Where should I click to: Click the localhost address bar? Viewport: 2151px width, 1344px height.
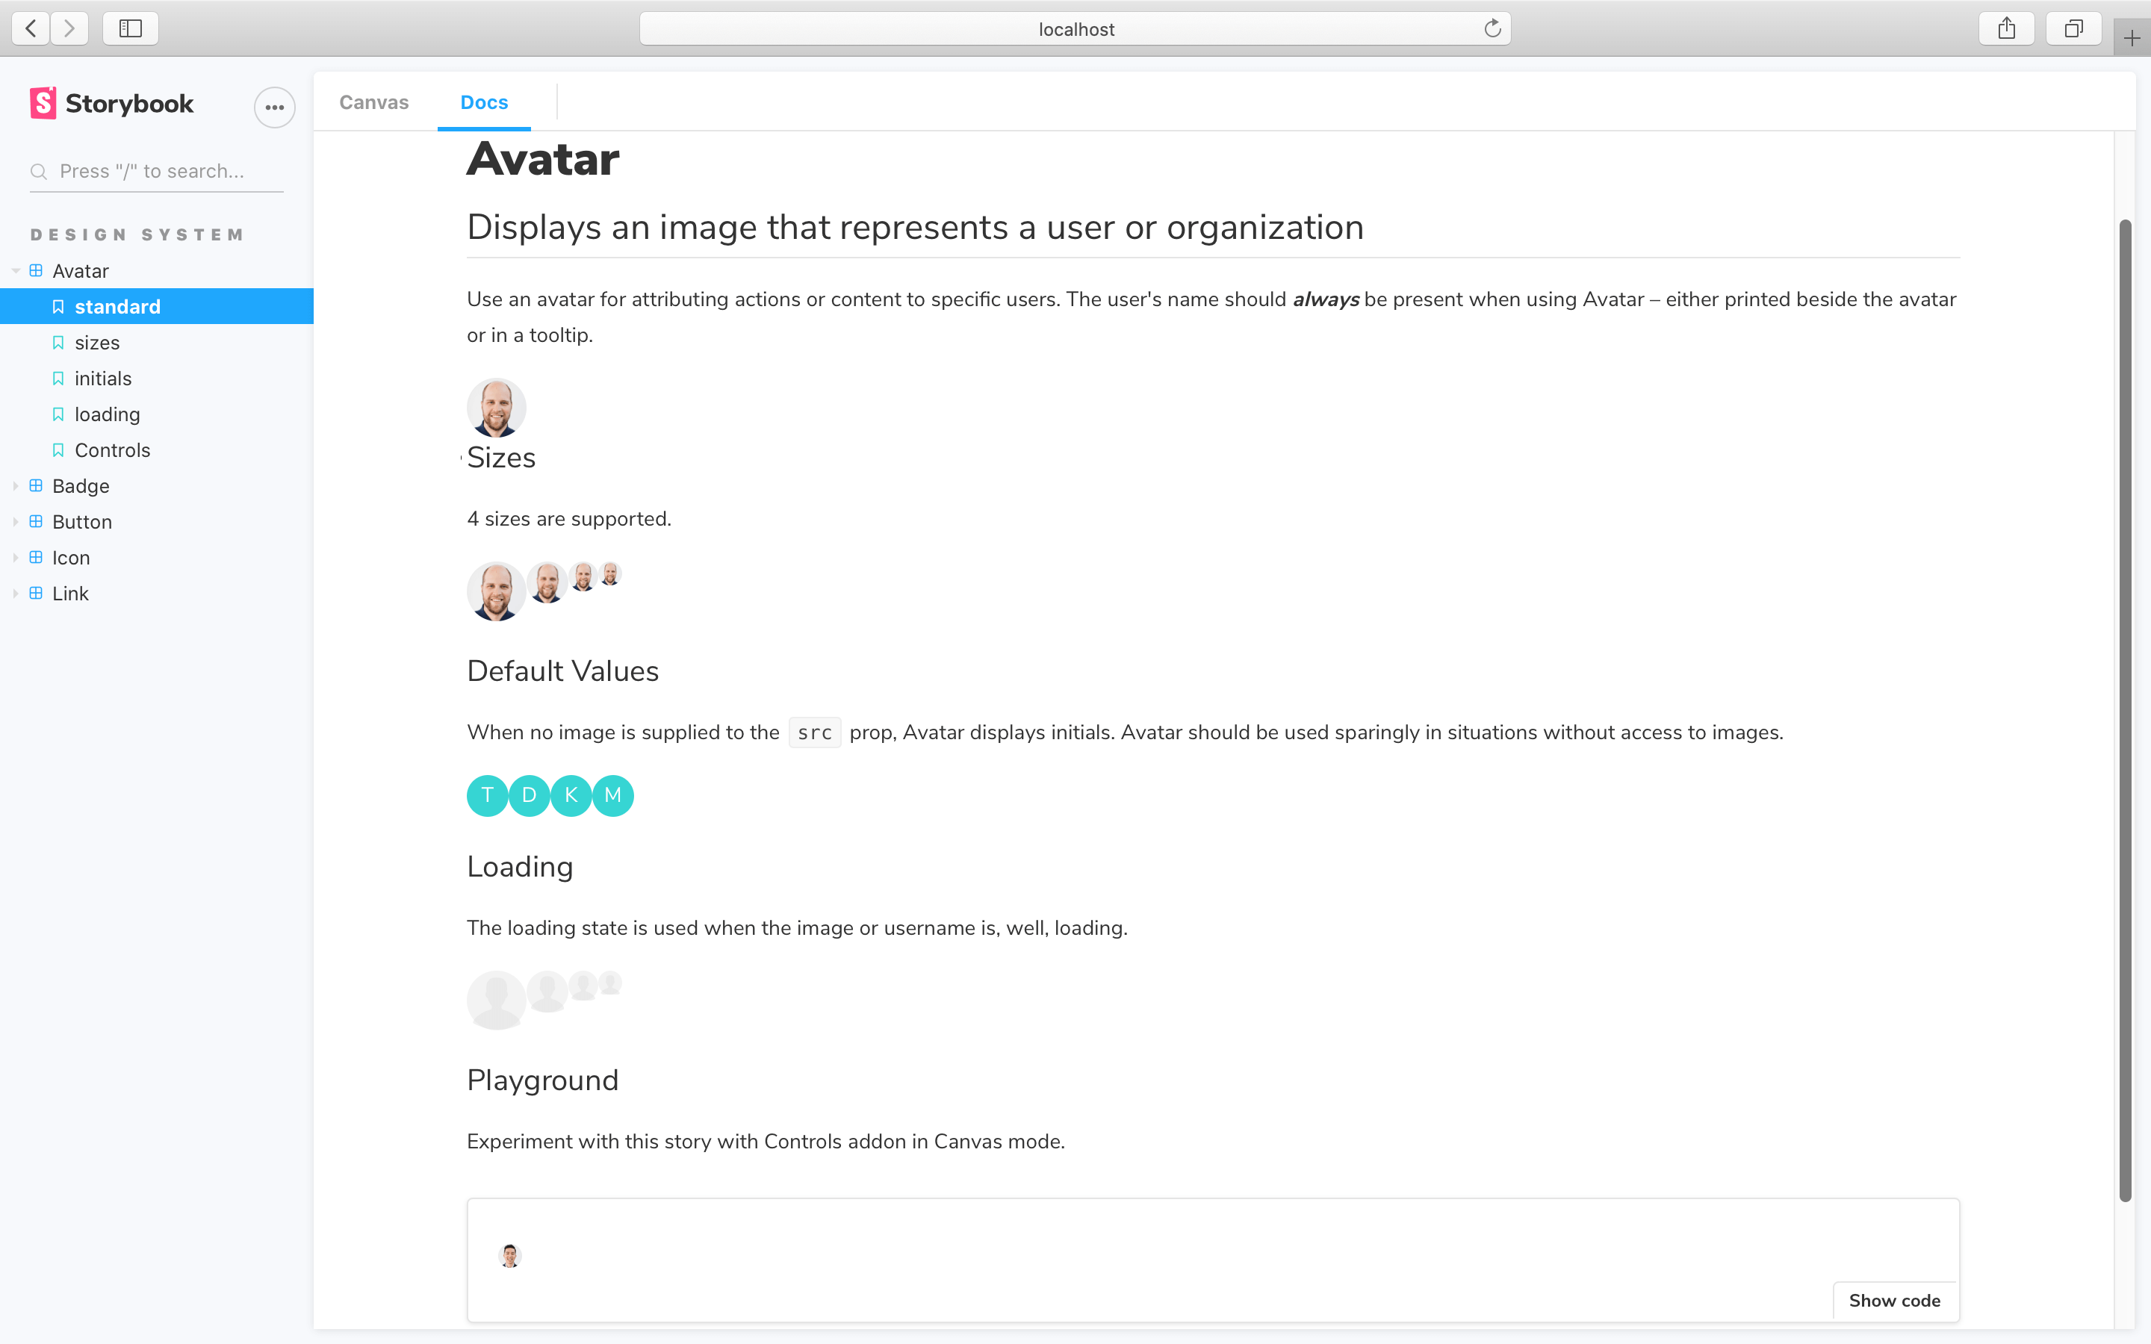point(1075,28)
